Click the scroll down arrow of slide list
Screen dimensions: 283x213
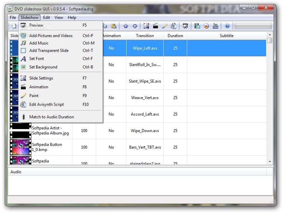(x=270, y=161)
